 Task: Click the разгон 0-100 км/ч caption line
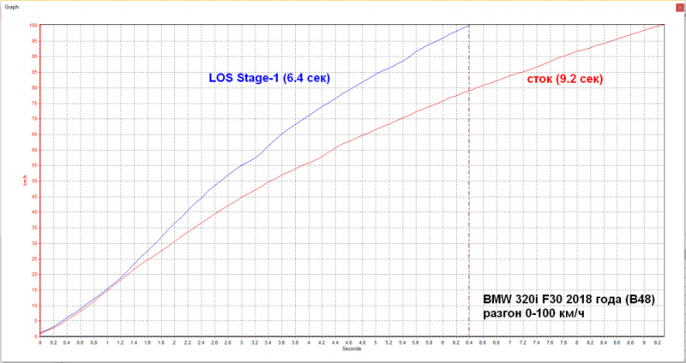pos(533,313)
